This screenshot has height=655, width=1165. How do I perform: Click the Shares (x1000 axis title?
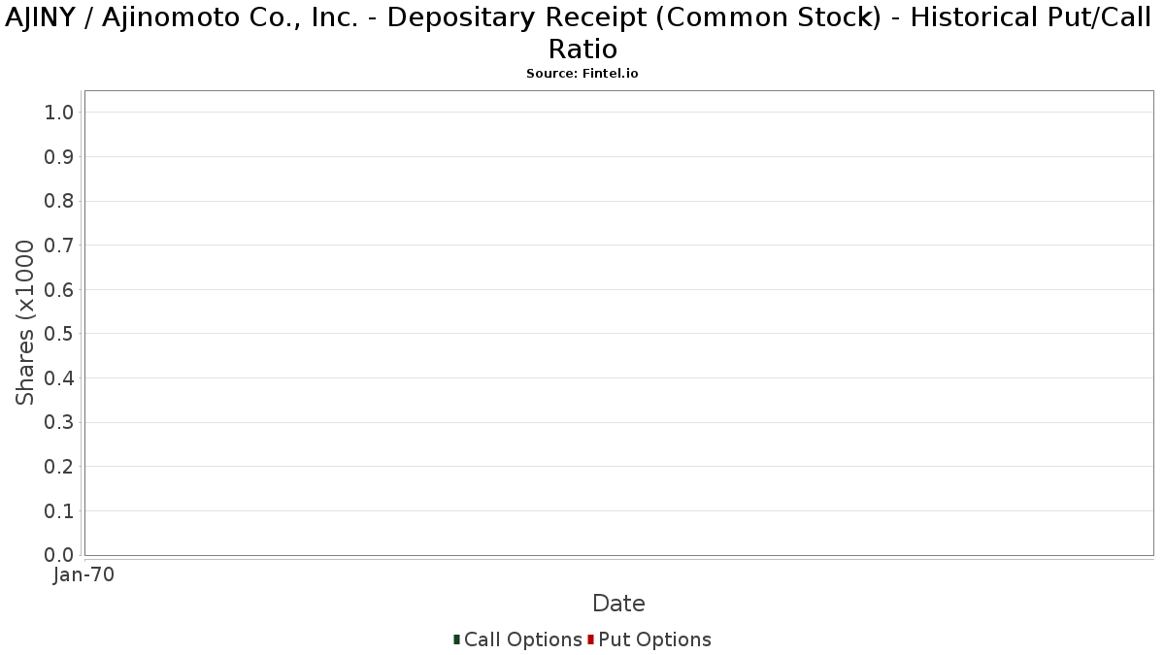[x=25, y=323]
